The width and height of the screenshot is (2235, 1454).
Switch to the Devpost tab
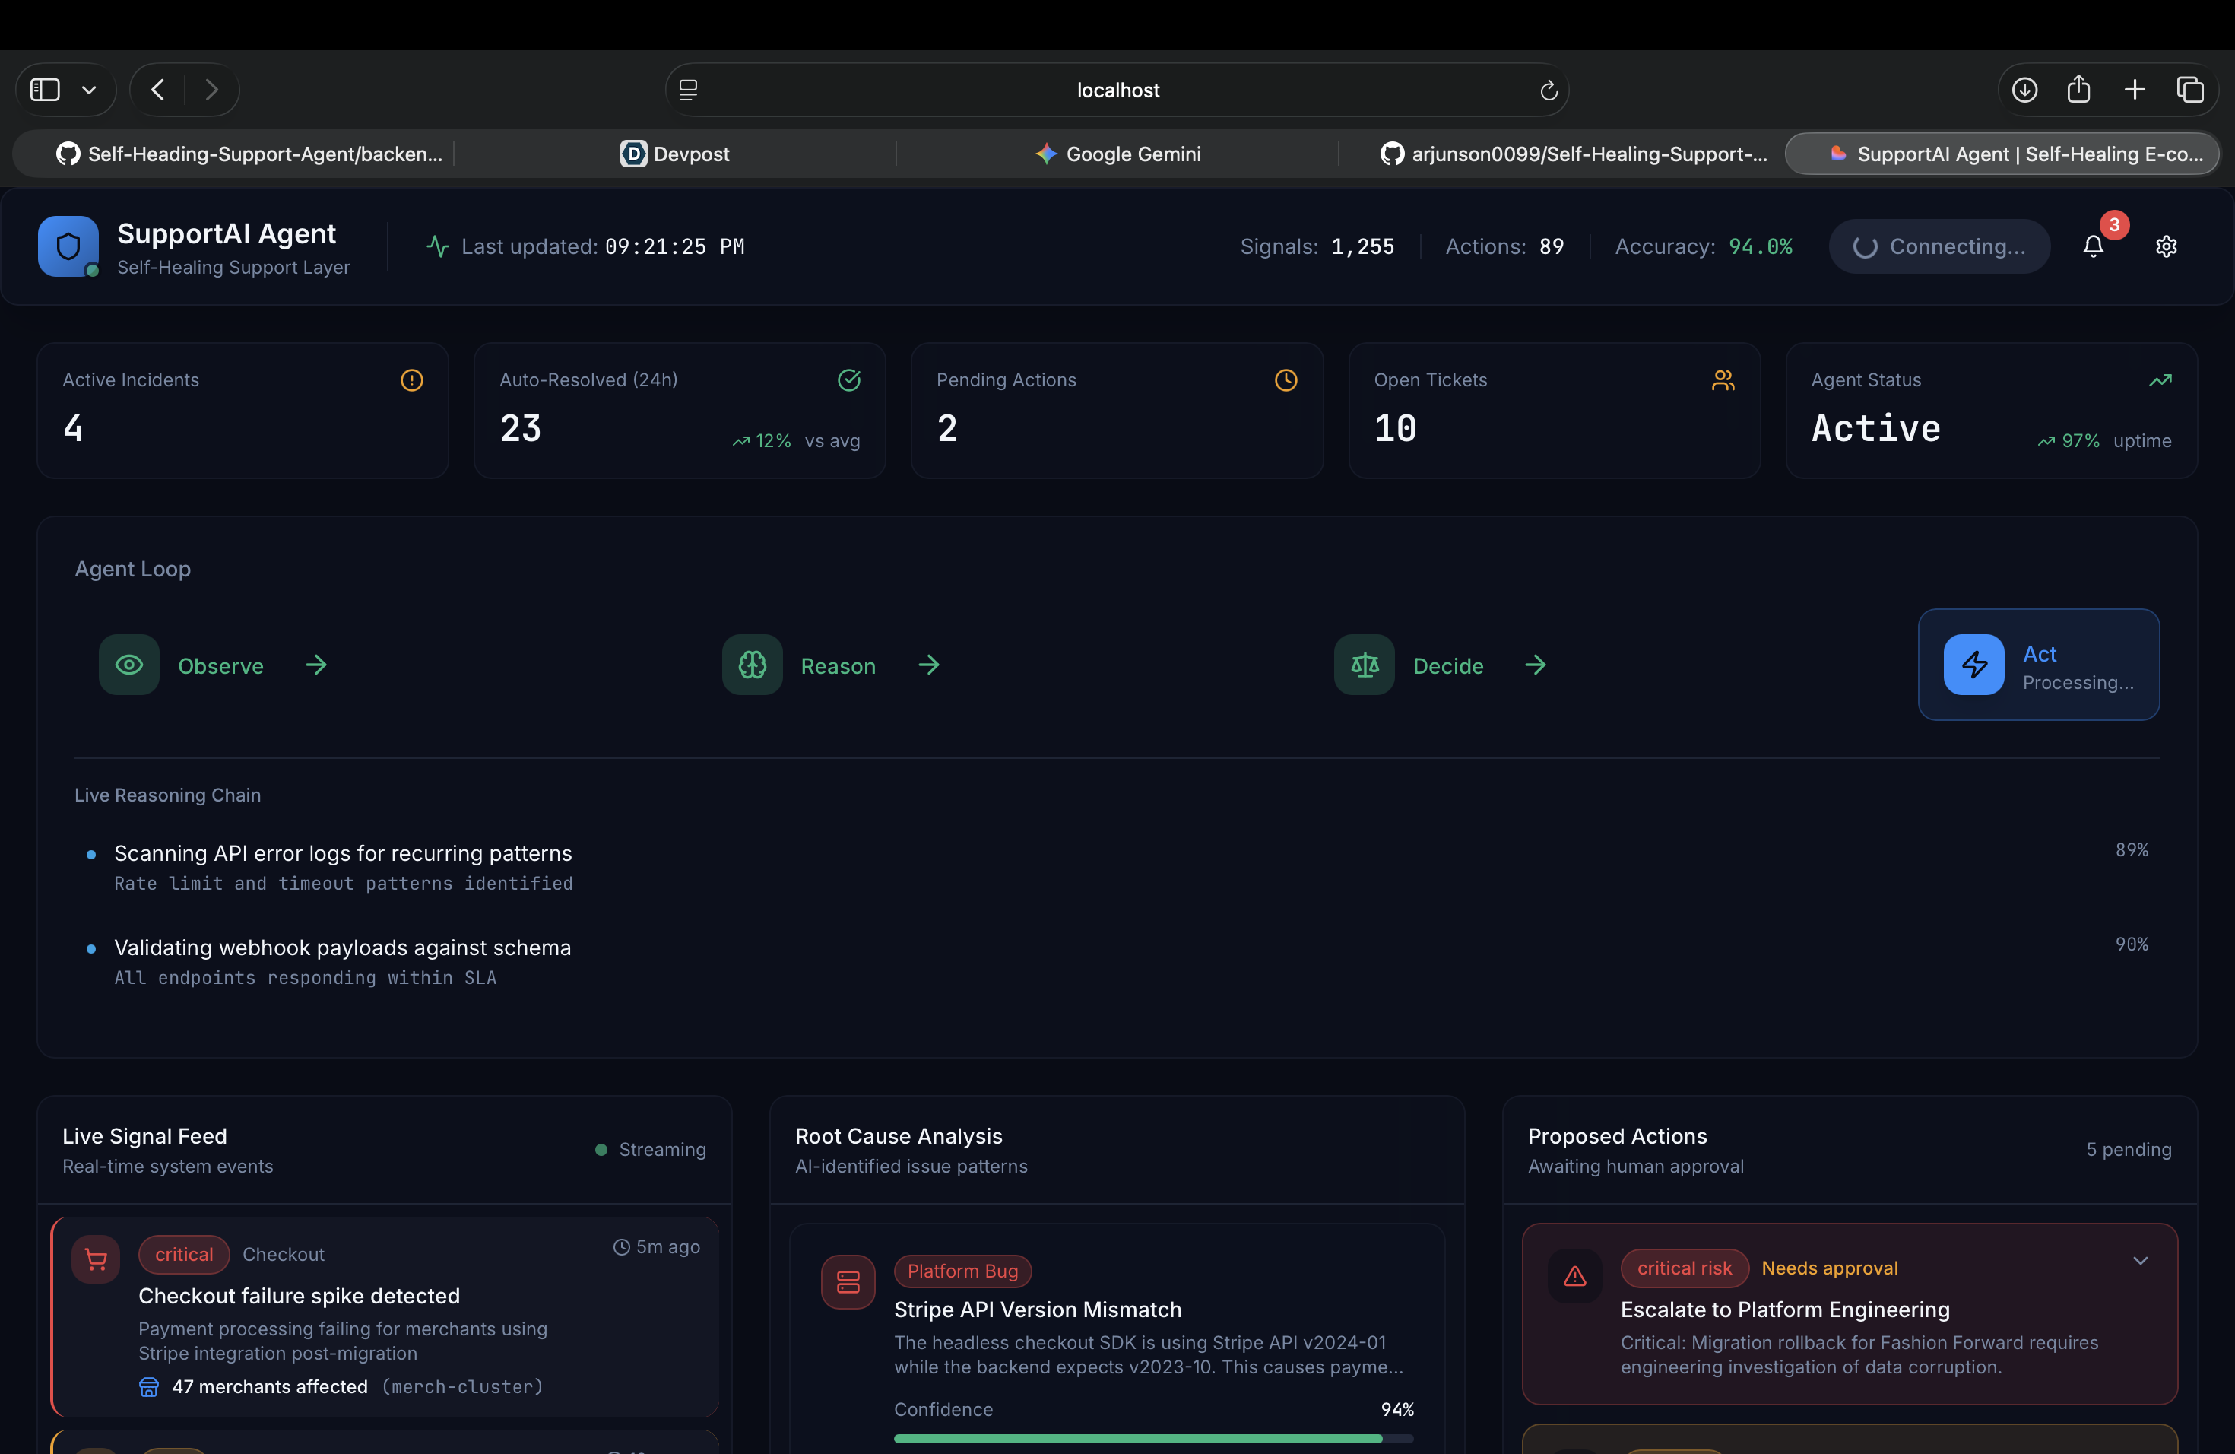pyautogui.click(x=674, y=154)
